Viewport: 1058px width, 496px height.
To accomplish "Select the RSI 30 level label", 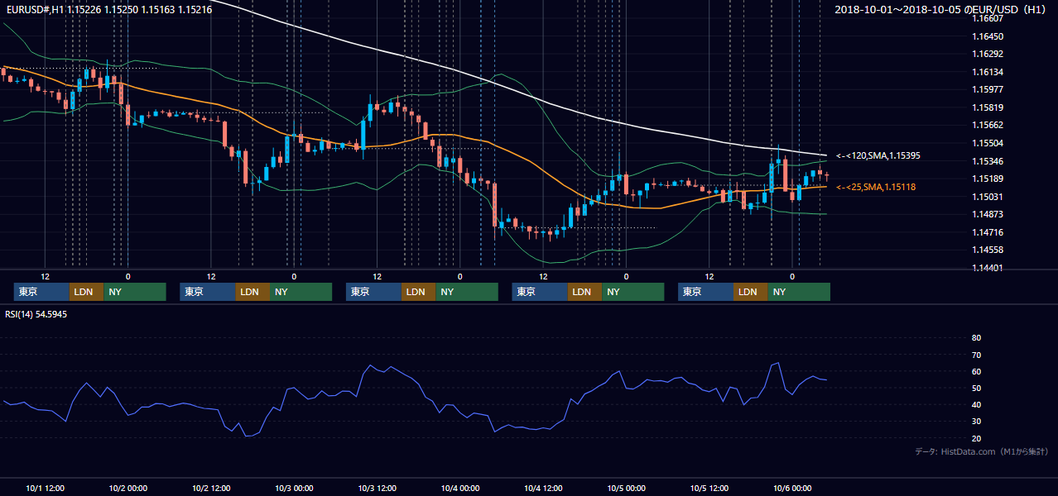I will point(976,422).
